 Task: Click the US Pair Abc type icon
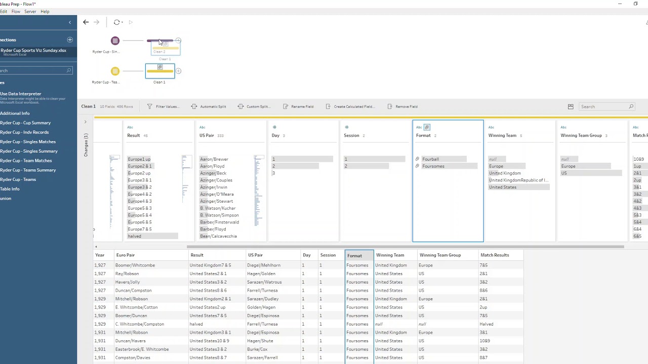[x=202, y=127]
